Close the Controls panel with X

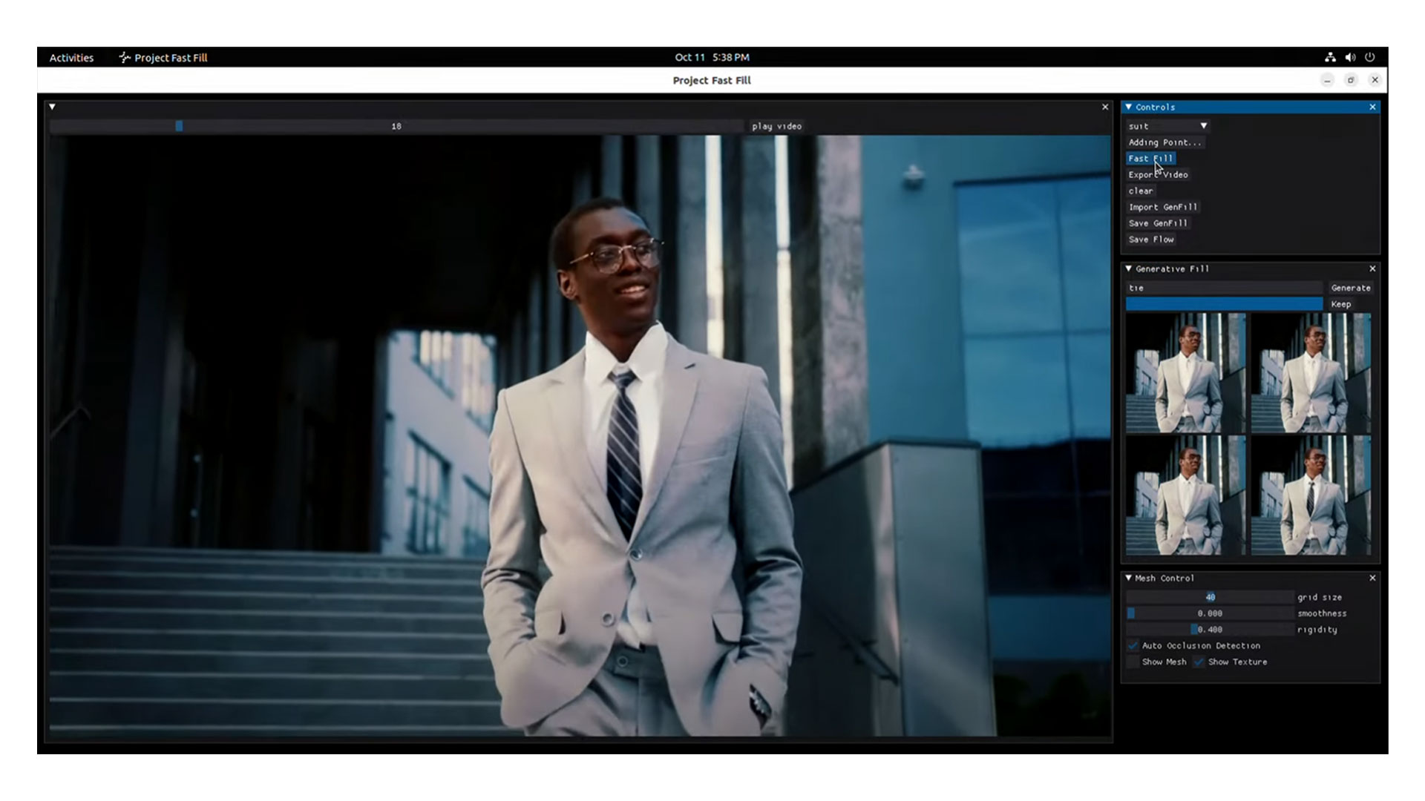pos(1372,107)
